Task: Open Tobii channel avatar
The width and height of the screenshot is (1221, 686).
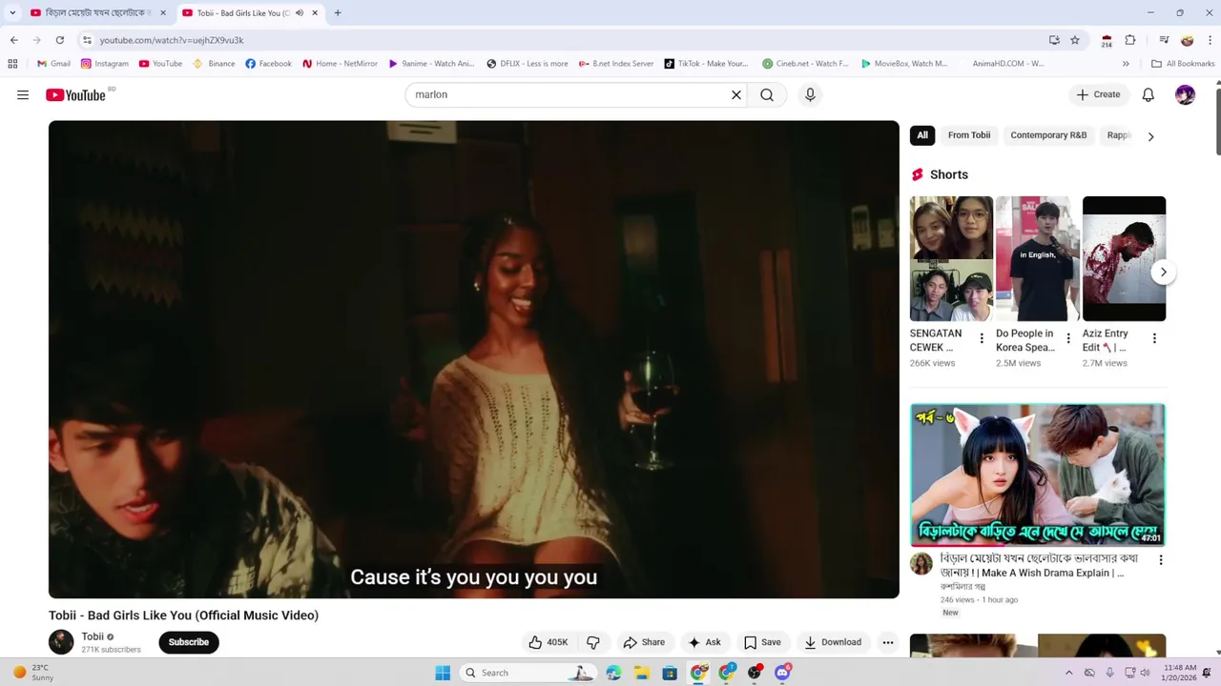Action: pyautogui.click(x=61, y=642)
